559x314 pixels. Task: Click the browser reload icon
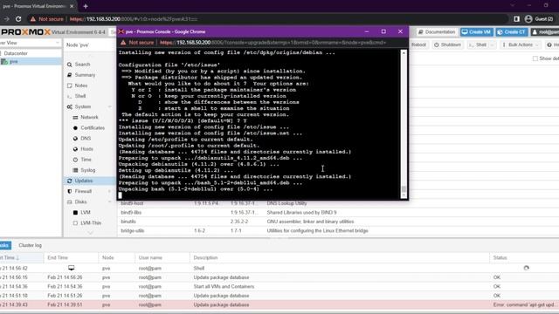[x=18, y=19]
